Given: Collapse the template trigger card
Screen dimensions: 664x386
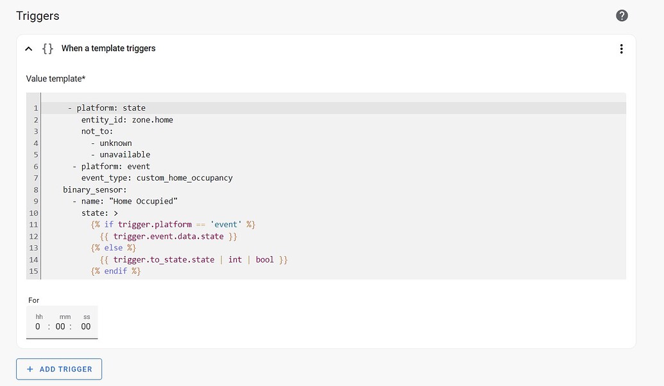Looking at the screenshot, I should (28, 48).
